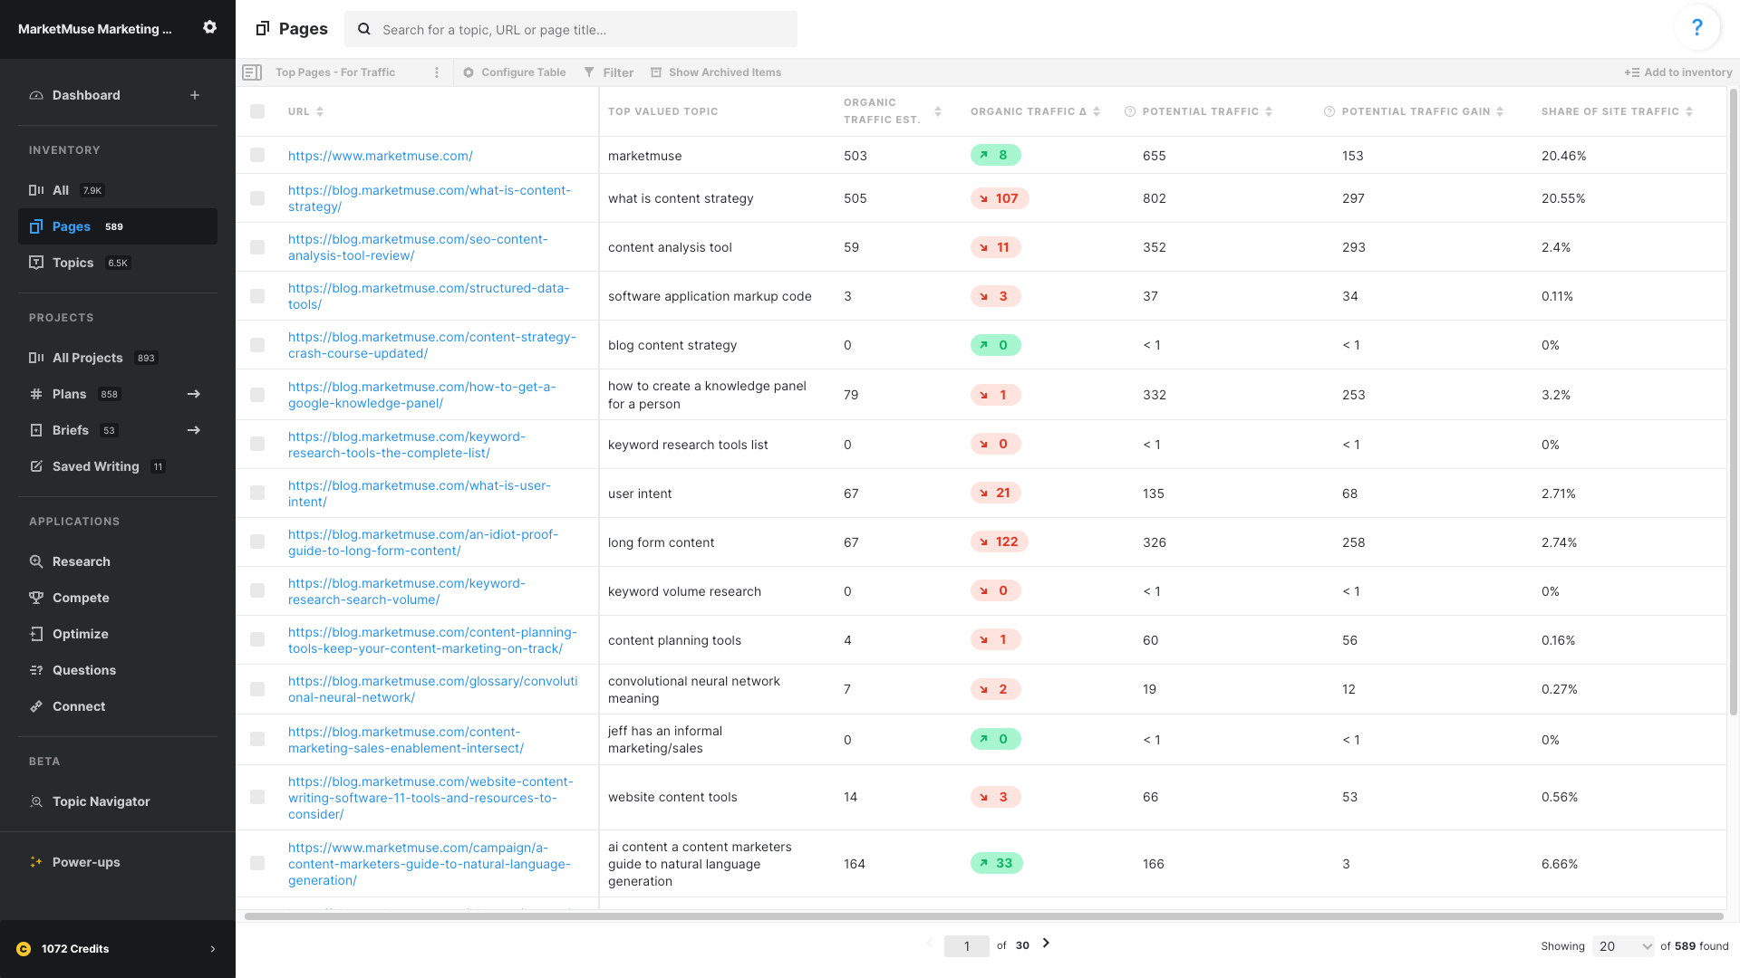The image size is (1740, 978).
Task: Open Configure Table
Action: click(x=514, y=72)
